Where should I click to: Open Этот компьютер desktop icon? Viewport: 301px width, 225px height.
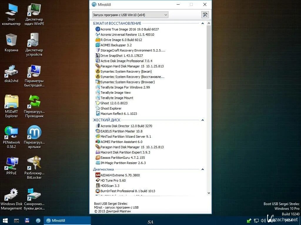click(11, 15)
